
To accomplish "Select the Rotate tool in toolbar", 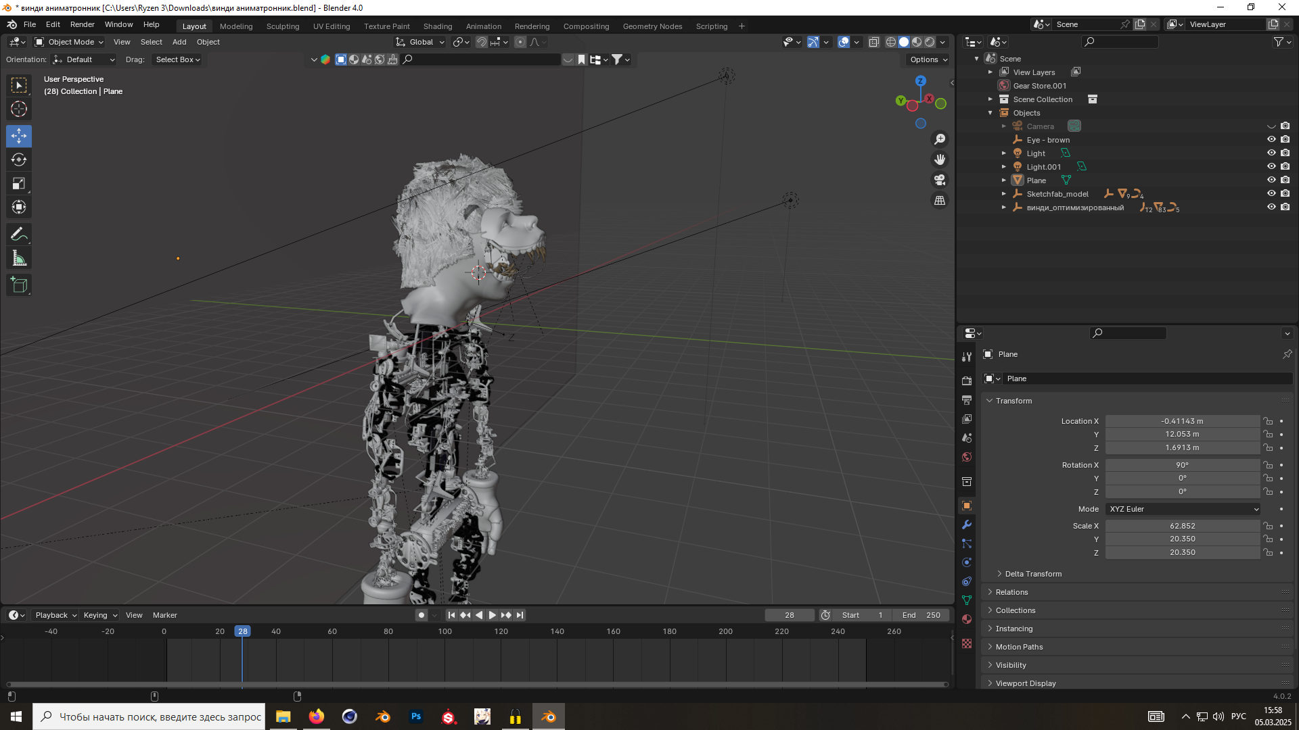I will 19,160.
